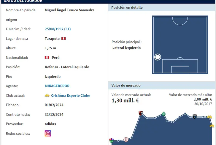This screenshot has height=145, width=216.
Task: Click the white position marker on pitch
Action: (158, 57)
